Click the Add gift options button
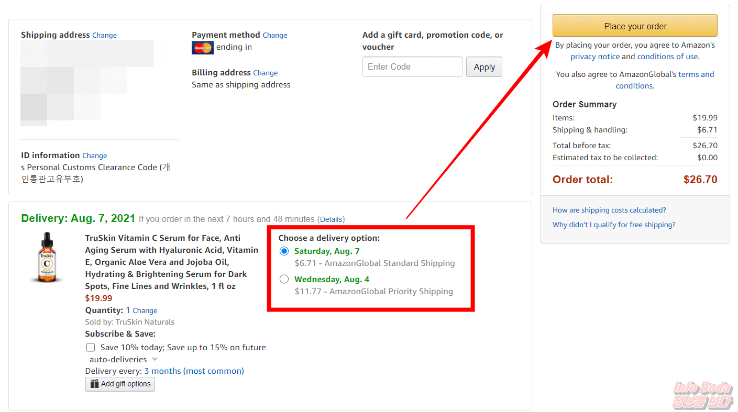Screen dimensions: 738x412 [x=120, y=384]
